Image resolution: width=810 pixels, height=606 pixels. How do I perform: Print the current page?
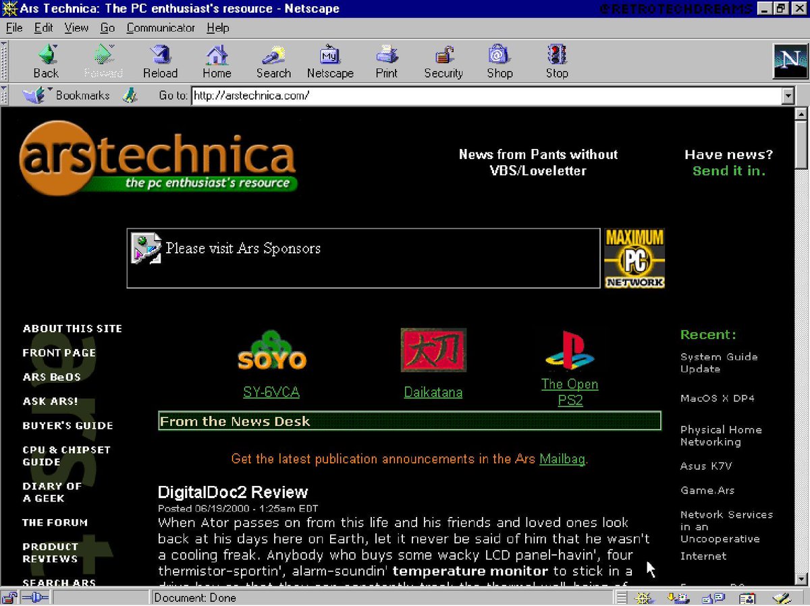point(387,61)
